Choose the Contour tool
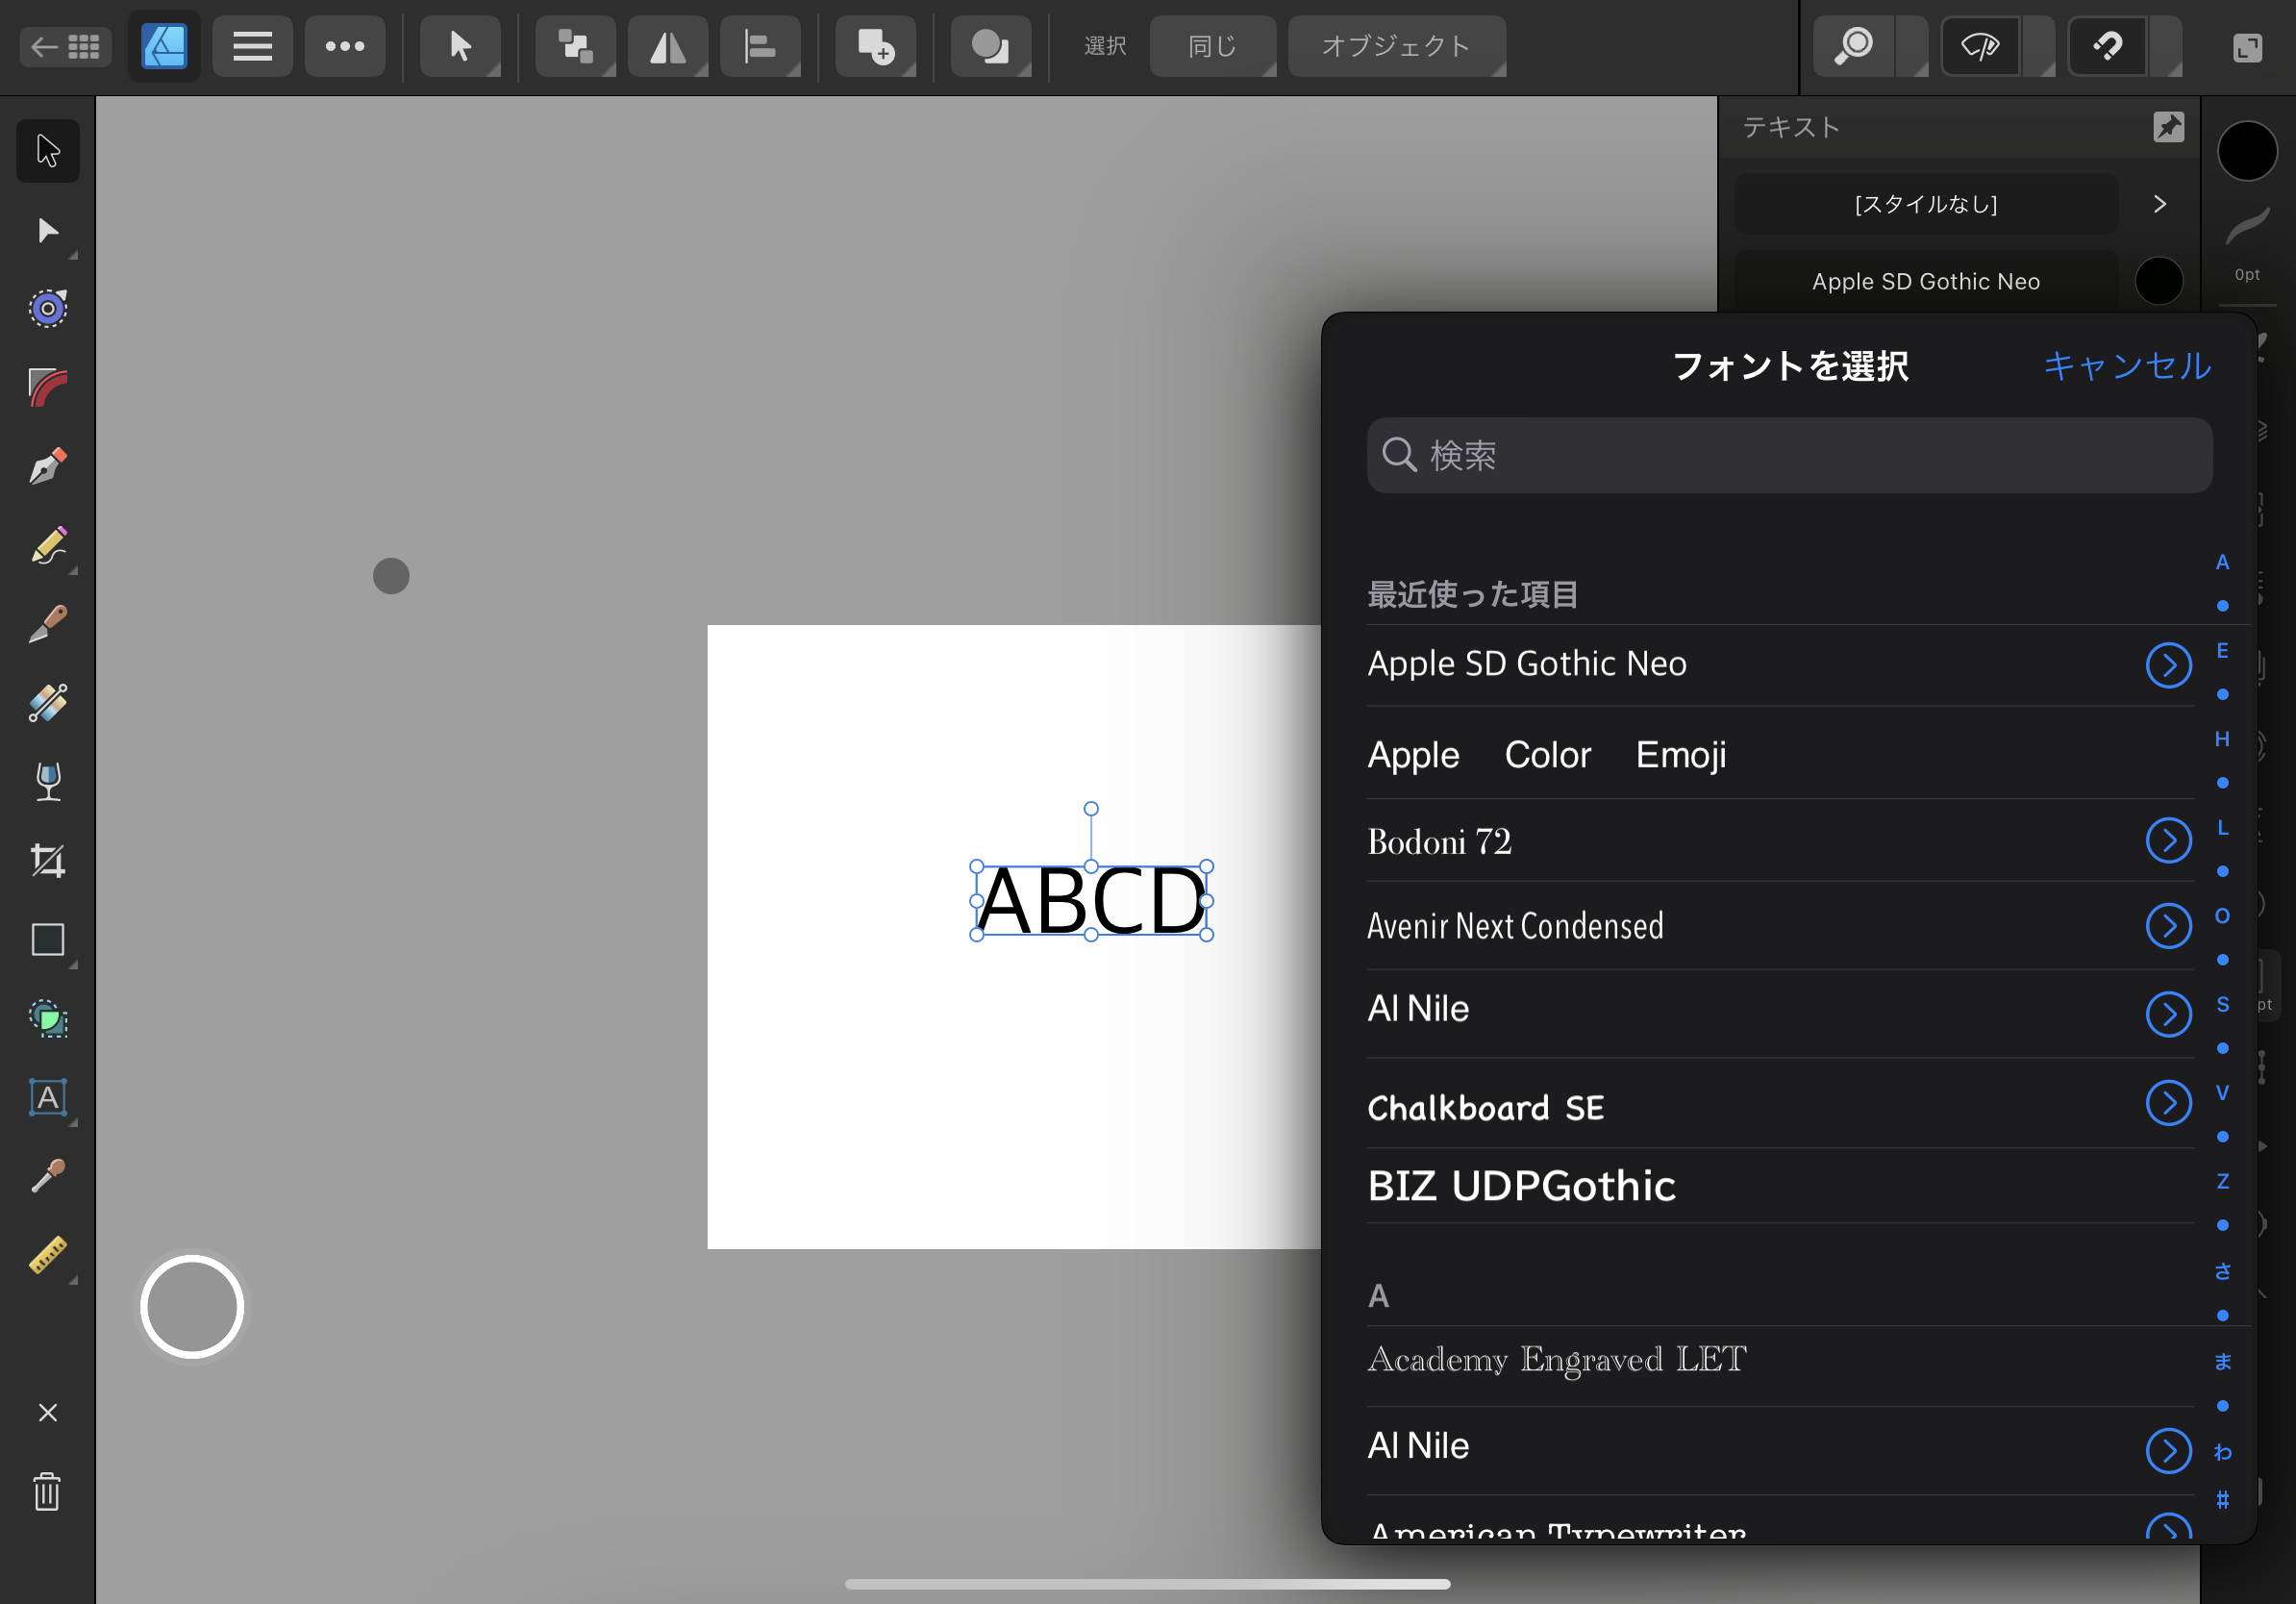The image size is (2296, 1604). point(47,309)
